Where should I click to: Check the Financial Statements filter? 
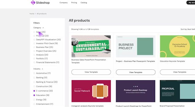click(x=34, y=62)
